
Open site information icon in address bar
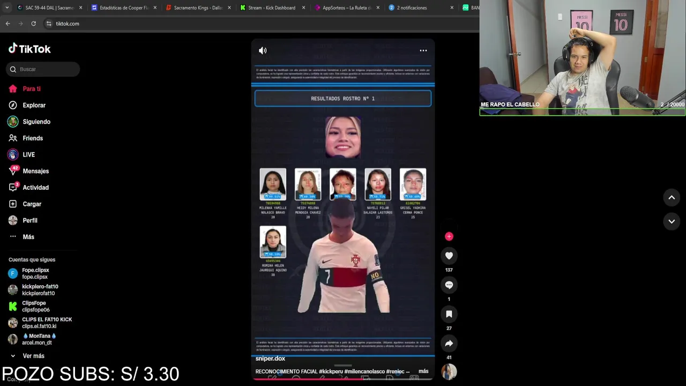point(49,24)
